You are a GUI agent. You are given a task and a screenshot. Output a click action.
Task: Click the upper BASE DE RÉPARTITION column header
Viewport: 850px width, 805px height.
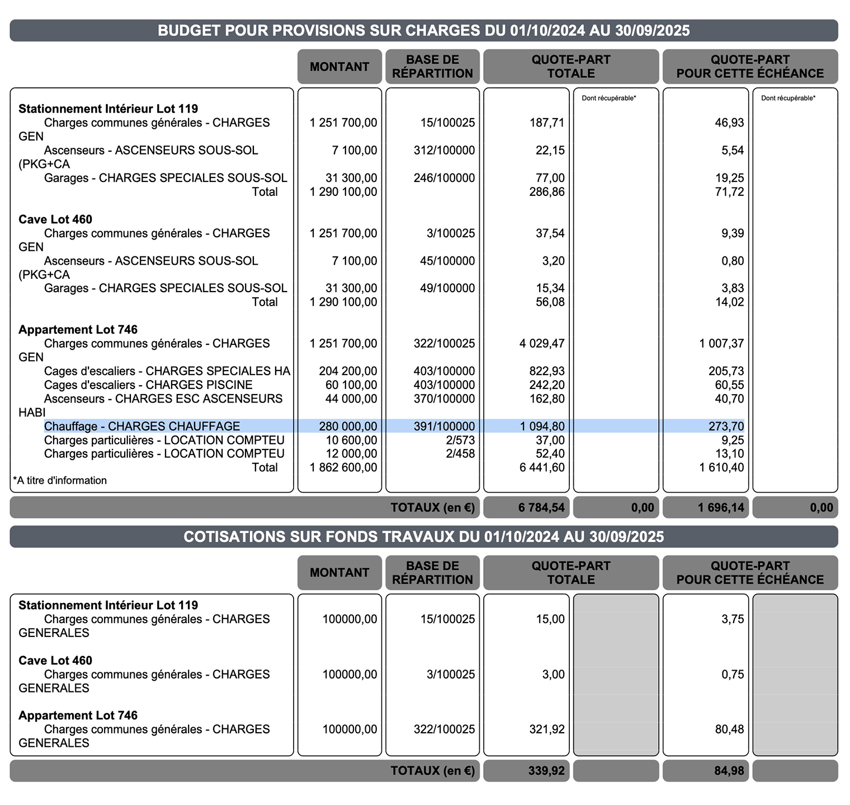click(432, 67)
